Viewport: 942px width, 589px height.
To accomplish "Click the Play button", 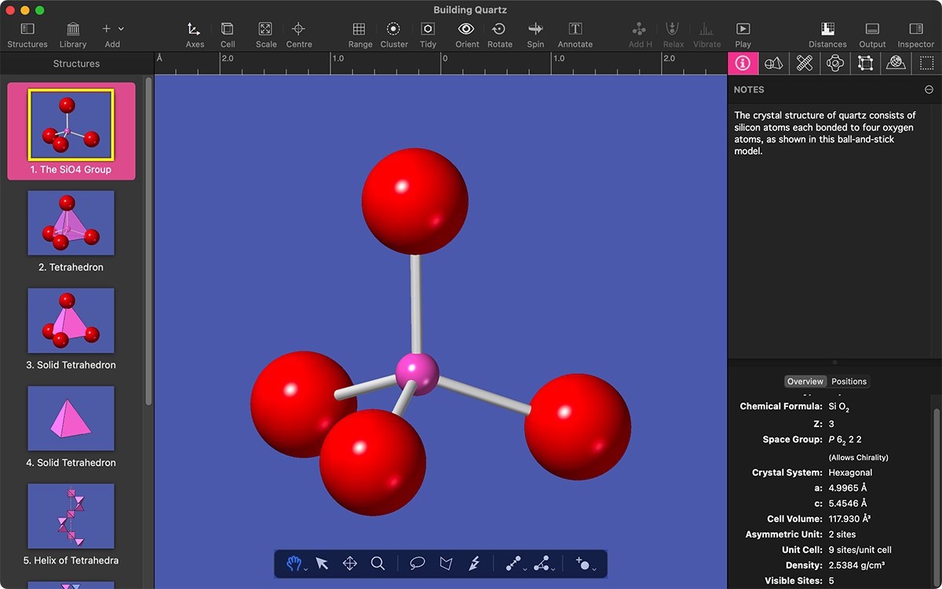I will pos(742,31).
